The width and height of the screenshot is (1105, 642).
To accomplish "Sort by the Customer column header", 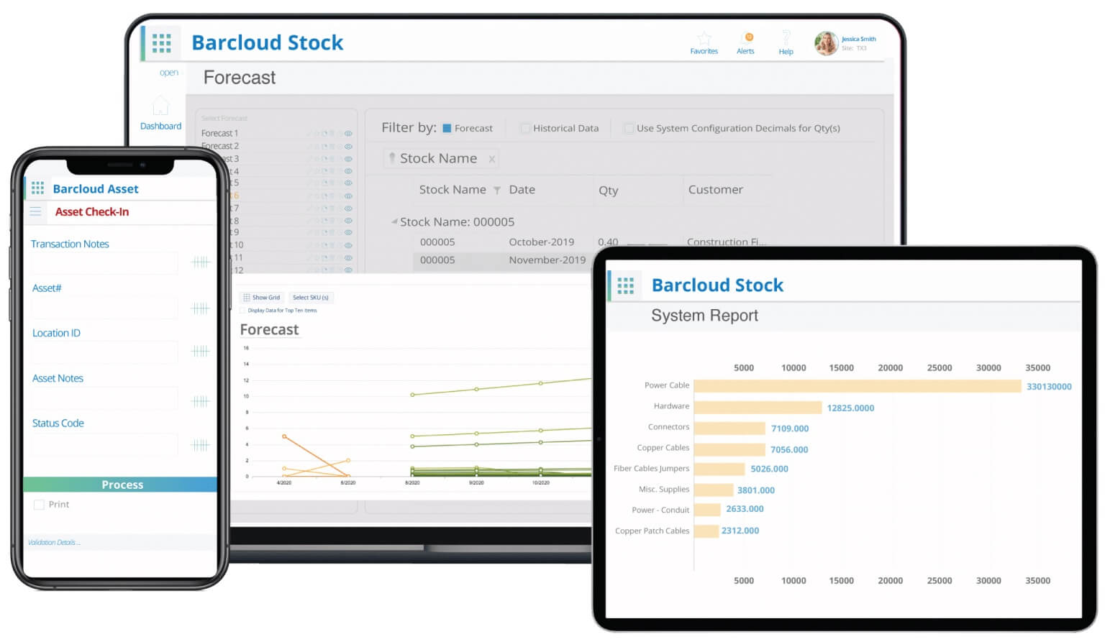I will 716,190.
